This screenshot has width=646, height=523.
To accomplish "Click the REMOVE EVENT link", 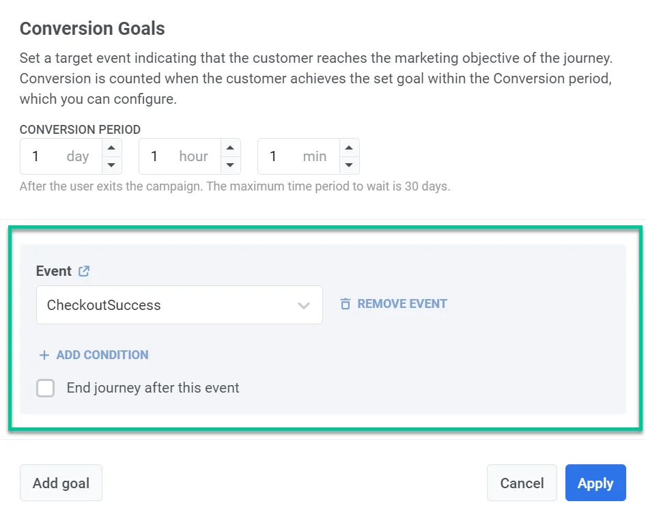I will 402,304.
